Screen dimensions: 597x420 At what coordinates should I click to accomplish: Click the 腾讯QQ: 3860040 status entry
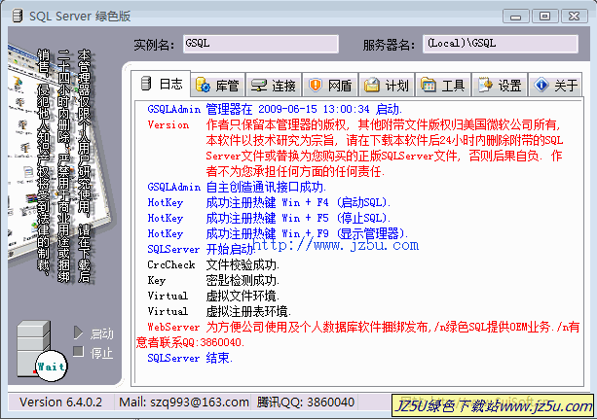coord(306,402)
